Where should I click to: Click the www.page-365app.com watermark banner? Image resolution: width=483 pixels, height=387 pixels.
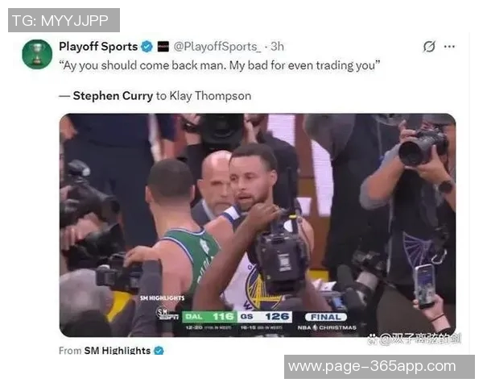coord(379,367)
